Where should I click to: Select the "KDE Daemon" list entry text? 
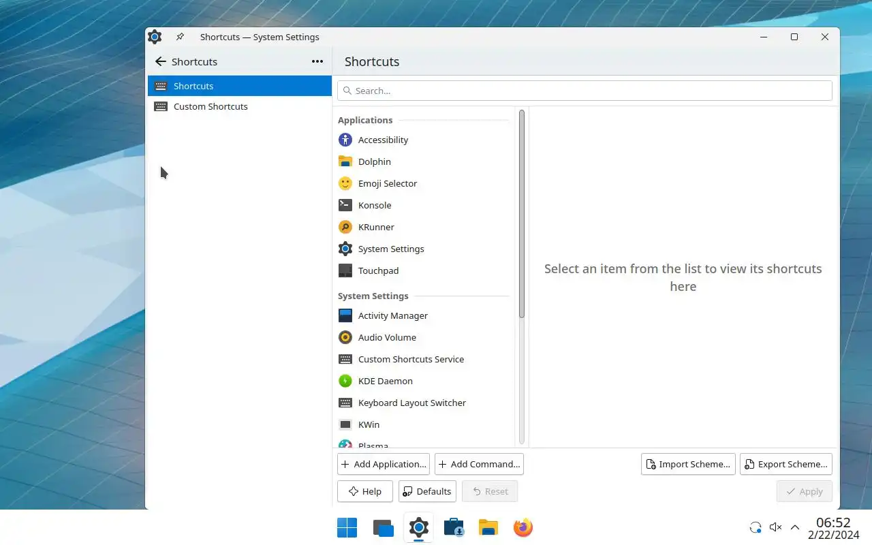(x=386, y=381)
